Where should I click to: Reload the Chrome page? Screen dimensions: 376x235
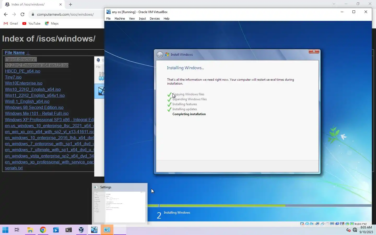22,14
